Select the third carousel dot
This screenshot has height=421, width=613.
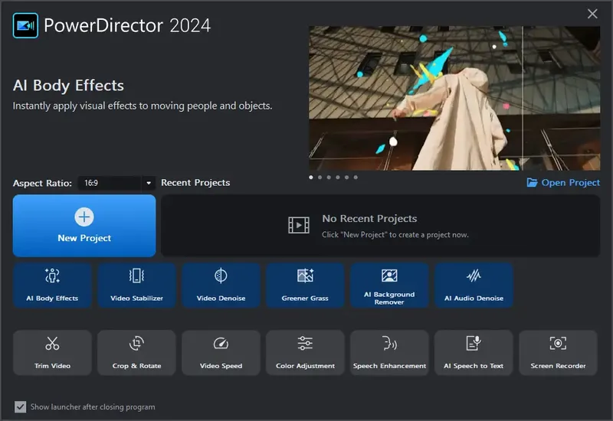coord(329,178)
